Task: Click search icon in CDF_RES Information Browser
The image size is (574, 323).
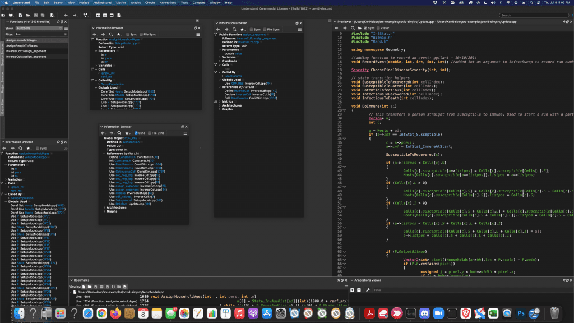Action: [119, 133]
